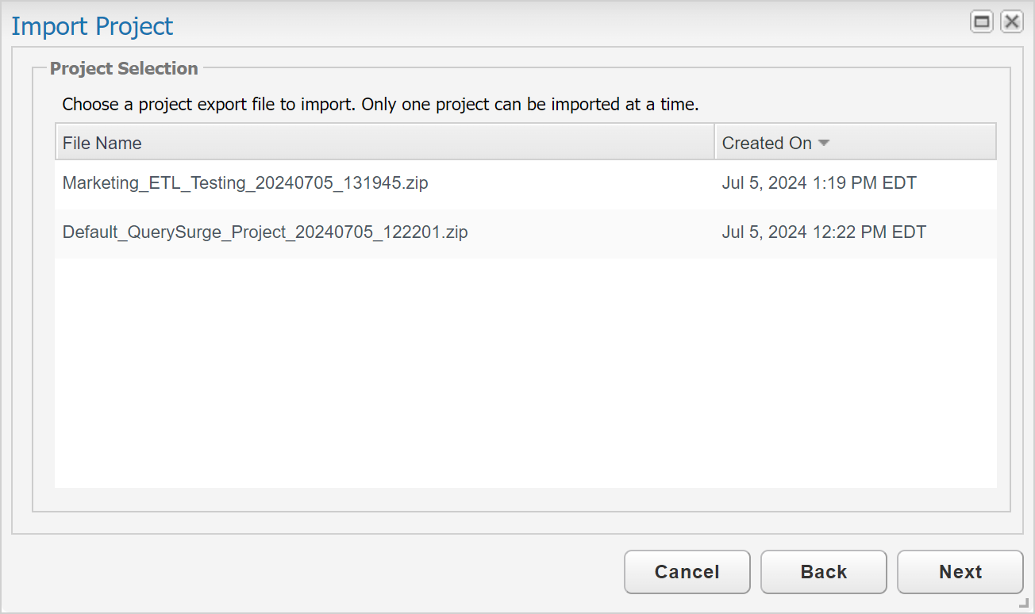The image size is (1035, 614).
Task: Select Default_QuerySurge_Project_20240705_122201.zip file
Action: [265, 232]
